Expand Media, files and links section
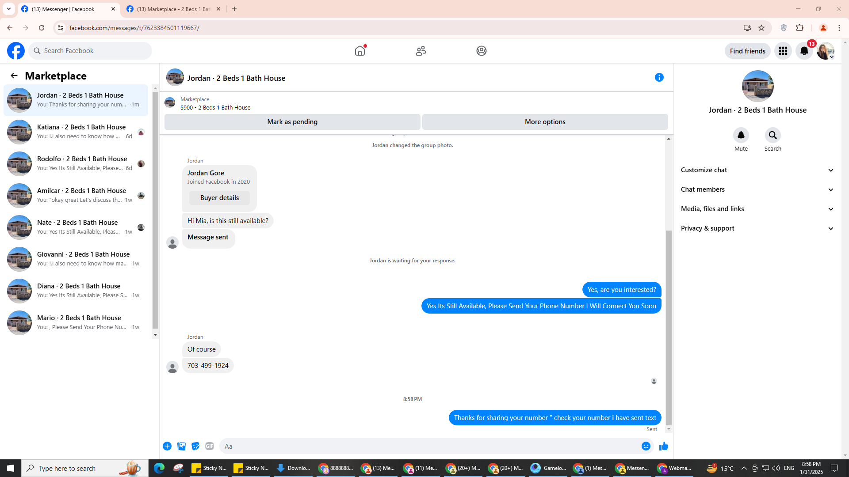The image size is (849, 477). [757, 209]
